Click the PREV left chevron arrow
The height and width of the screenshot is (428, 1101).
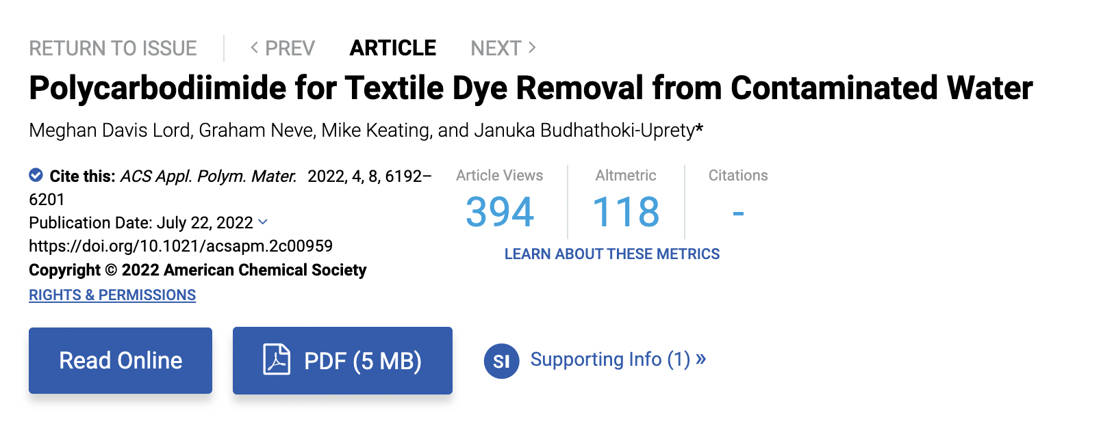[254, 48]
